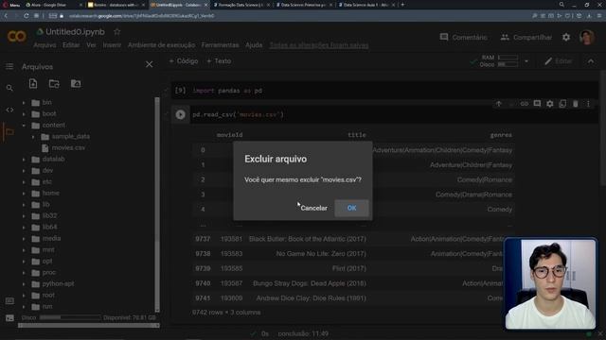Open the cell more options menu
Viewport: 606px width, 340px height.
(588, 104)
